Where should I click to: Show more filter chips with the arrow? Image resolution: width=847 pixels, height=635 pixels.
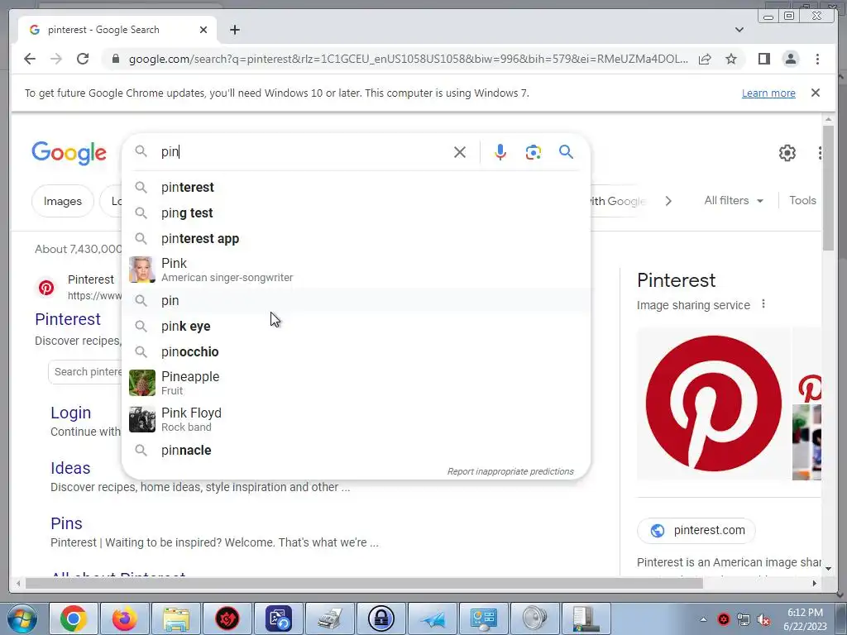668,201
